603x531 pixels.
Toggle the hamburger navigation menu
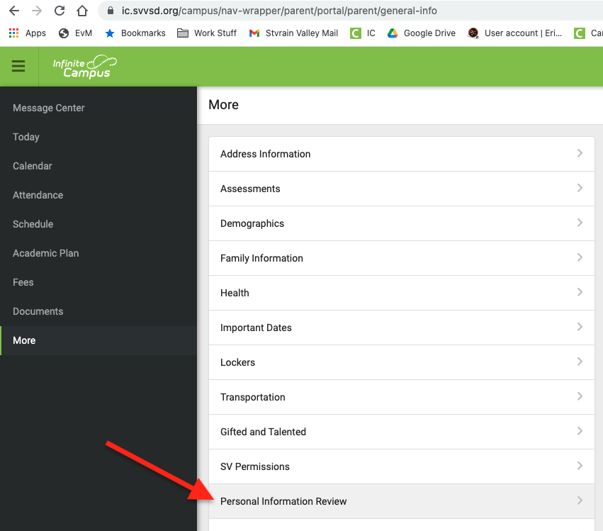18,66
